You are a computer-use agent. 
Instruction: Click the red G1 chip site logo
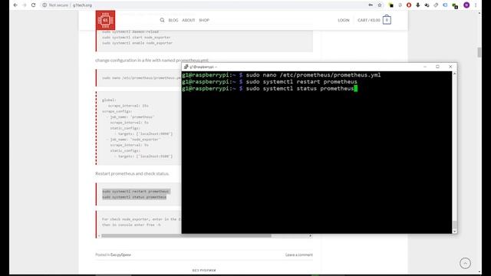click(x=106, y=20)
